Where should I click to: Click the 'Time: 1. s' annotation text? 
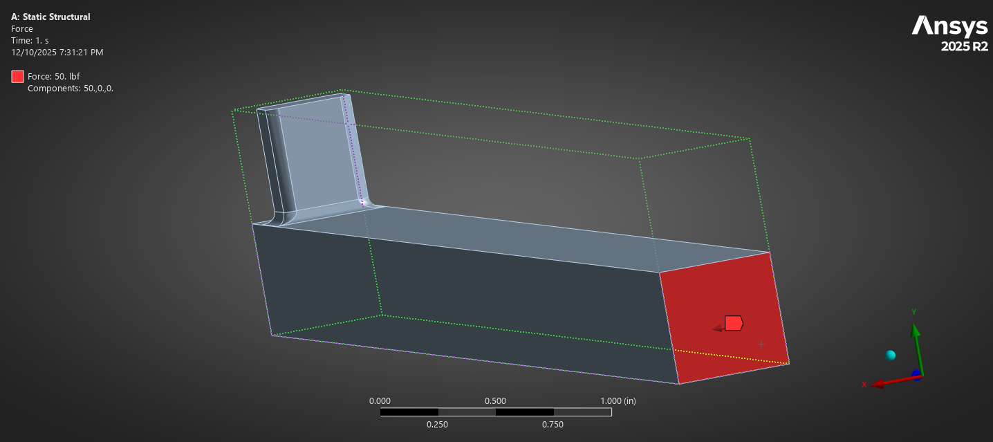[x=30, y=40]
